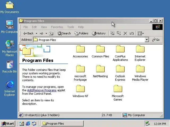Image resolution: width=170 pixels, height=127 pixels.
Task: Select the microsoft frontpage folder
Action: point(80,73)
